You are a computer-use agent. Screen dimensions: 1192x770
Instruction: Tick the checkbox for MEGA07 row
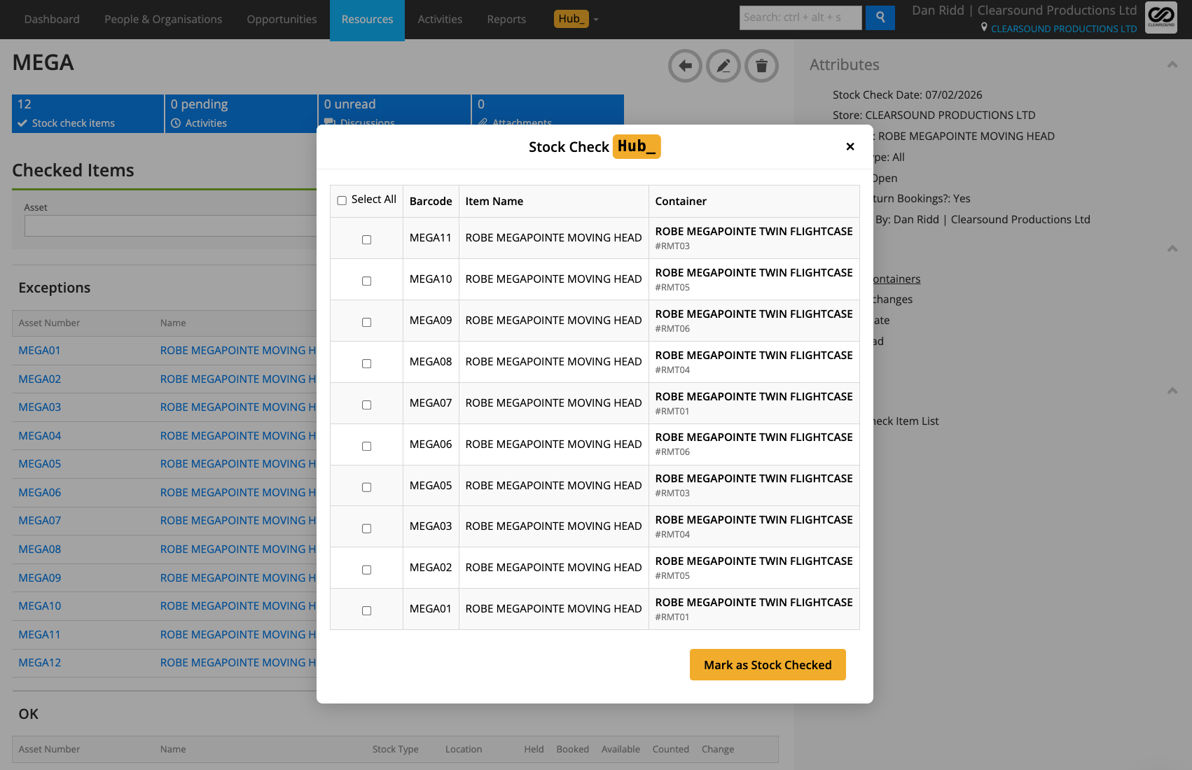[x=366, y=405]
